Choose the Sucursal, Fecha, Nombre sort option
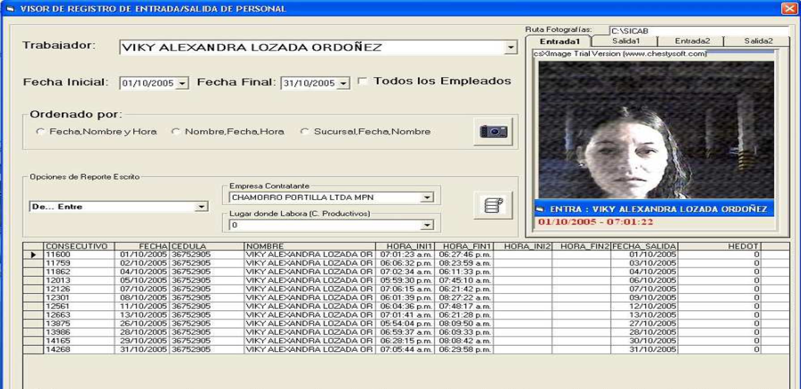Viewport: 801px width, 389px height. pyautogui.click(x=305, y=132)
